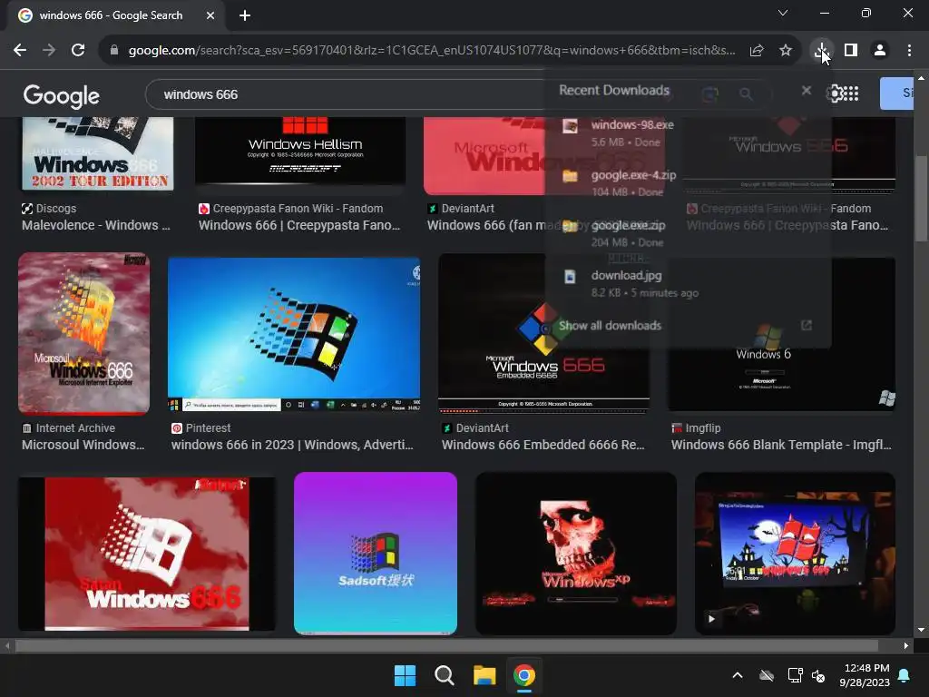
Task: Open the Halloween Windows video thumbnail
Action: [x=795, y=554]
